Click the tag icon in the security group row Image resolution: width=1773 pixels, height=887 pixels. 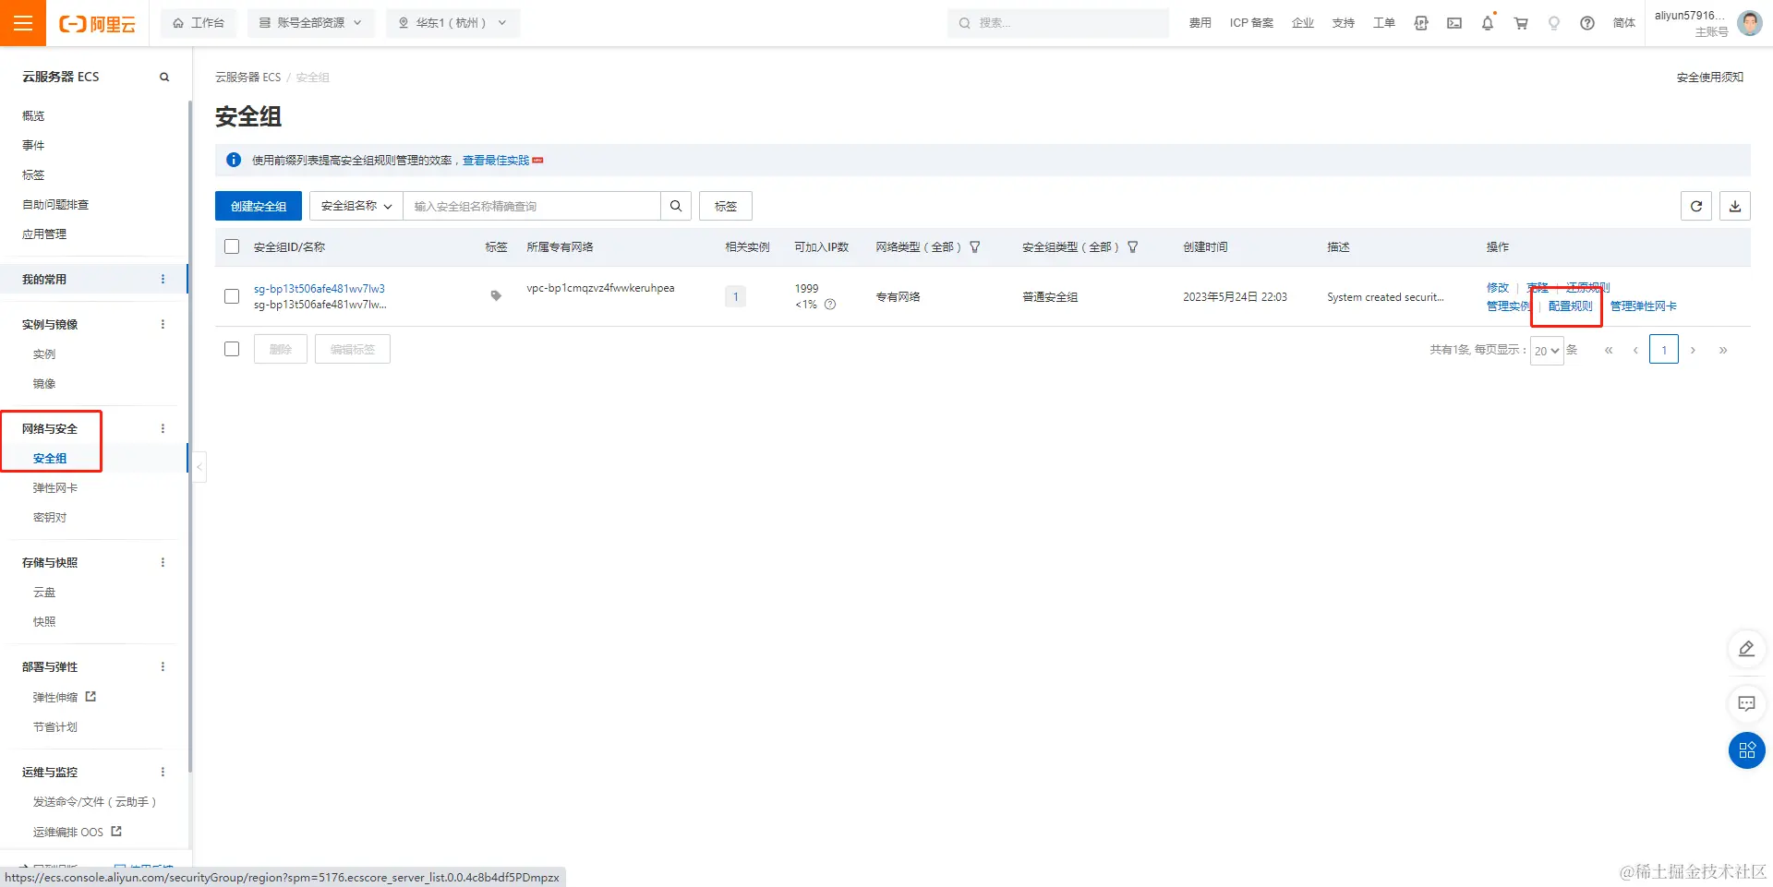pyautogui.click(x=496, y=296)
